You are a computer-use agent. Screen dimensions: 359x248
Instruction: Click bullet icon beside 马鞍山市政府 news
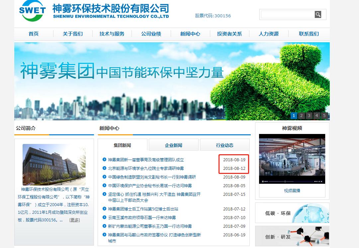click(x=104, y=235)
